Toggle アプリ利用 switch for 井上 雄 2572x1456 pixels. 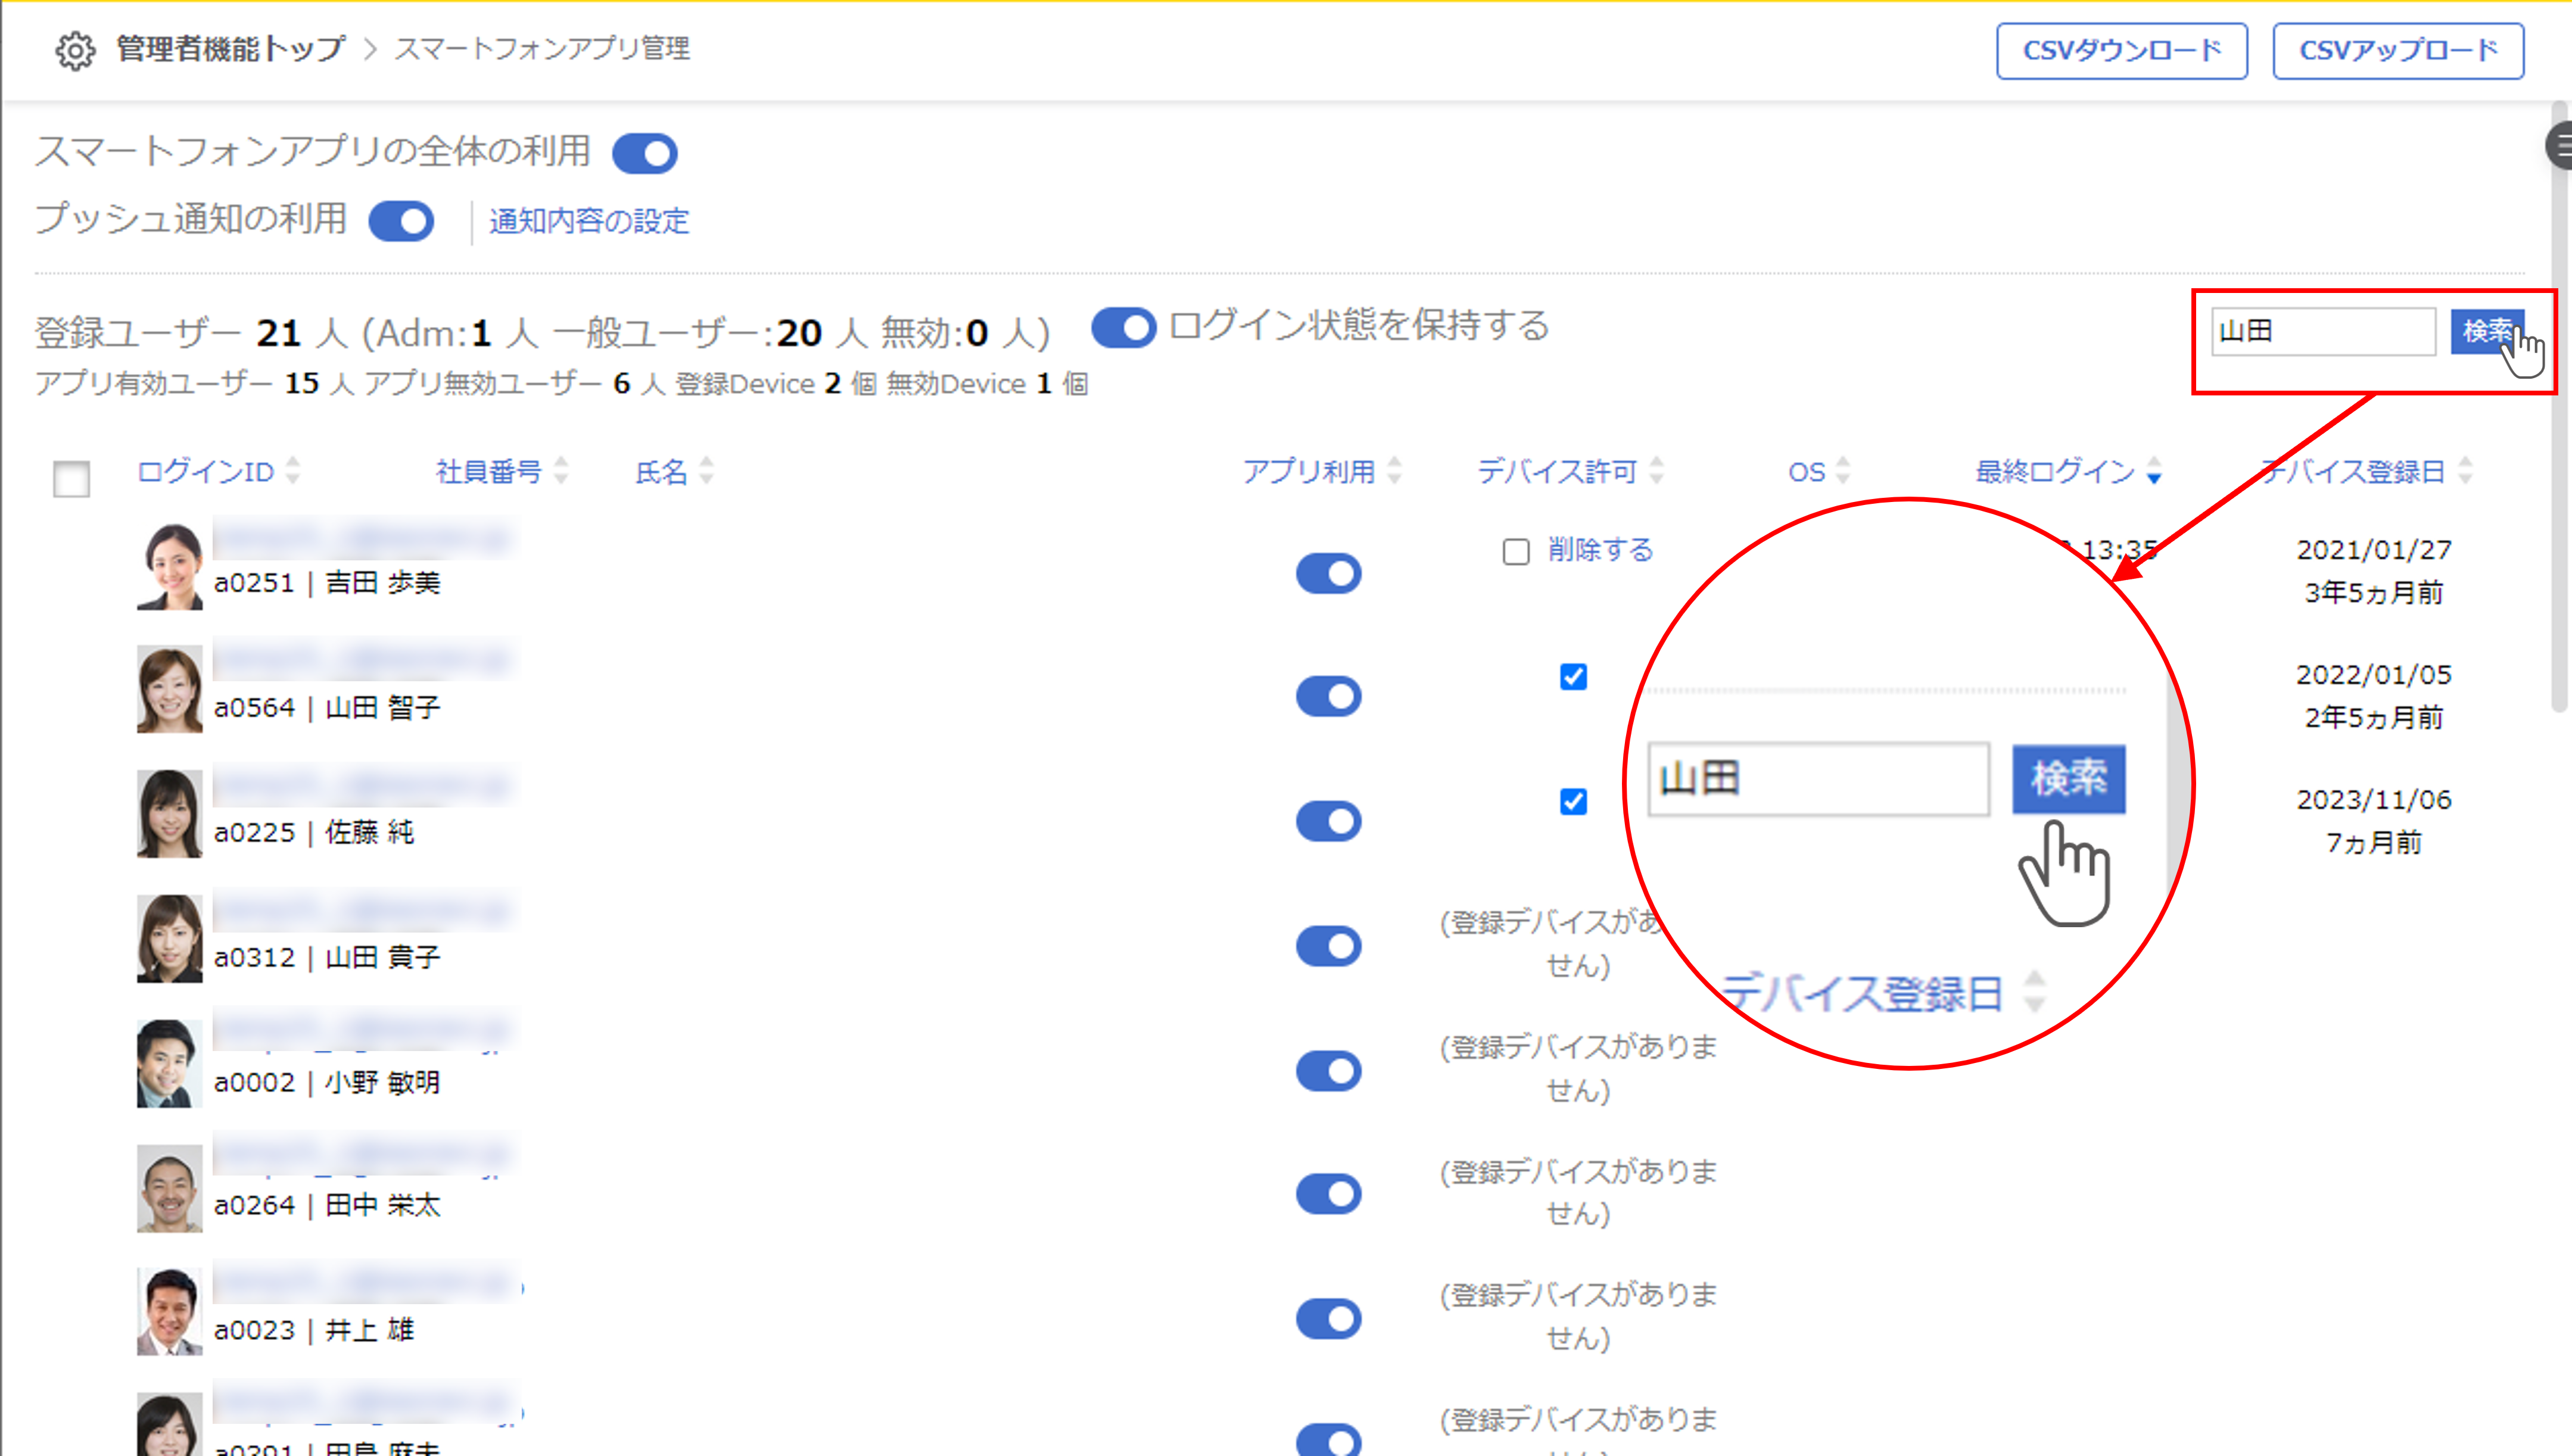(x=1328, y=1319)
